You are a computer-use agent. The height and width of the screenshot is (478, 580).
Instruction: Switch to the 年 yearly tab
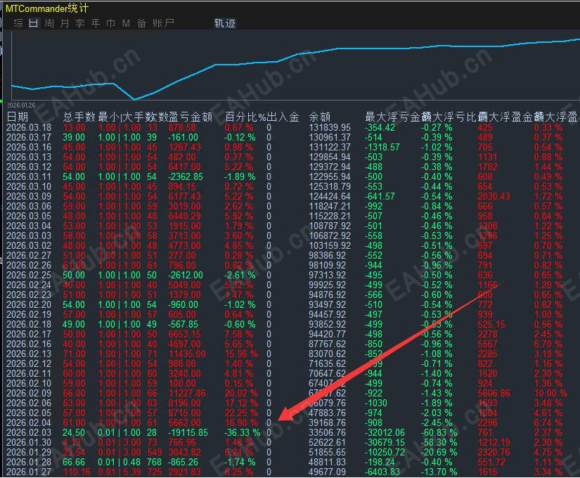coord(96,23)
